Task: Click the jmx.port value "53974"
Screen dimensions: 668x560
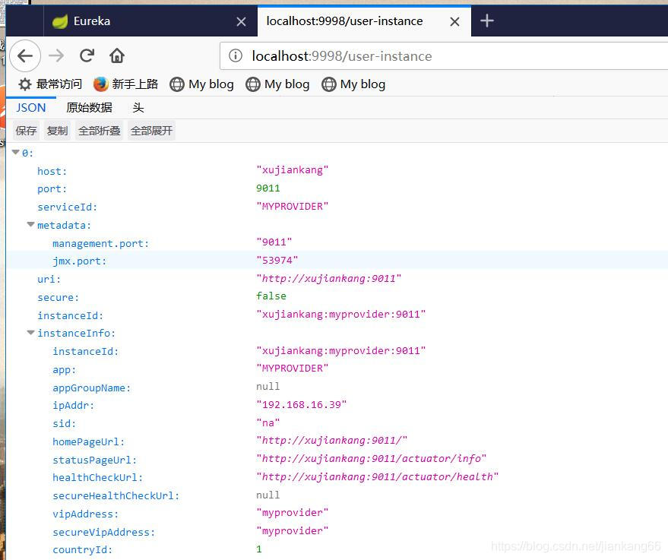Action: coord(277,260)
